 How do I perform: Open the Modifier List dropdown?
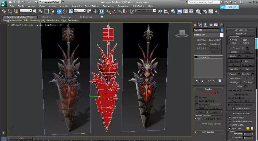pyautogui.click(x=222, y=35)
